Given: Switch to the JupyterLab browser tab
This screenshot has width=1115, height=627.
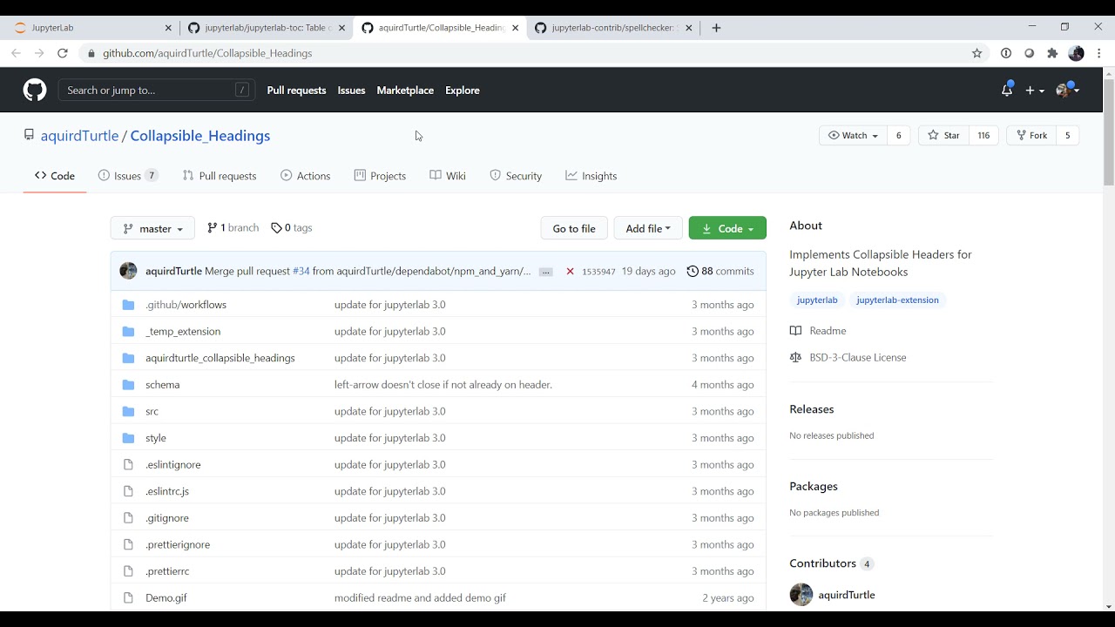Looking at the screenshot, I should (x=91, y=28).
